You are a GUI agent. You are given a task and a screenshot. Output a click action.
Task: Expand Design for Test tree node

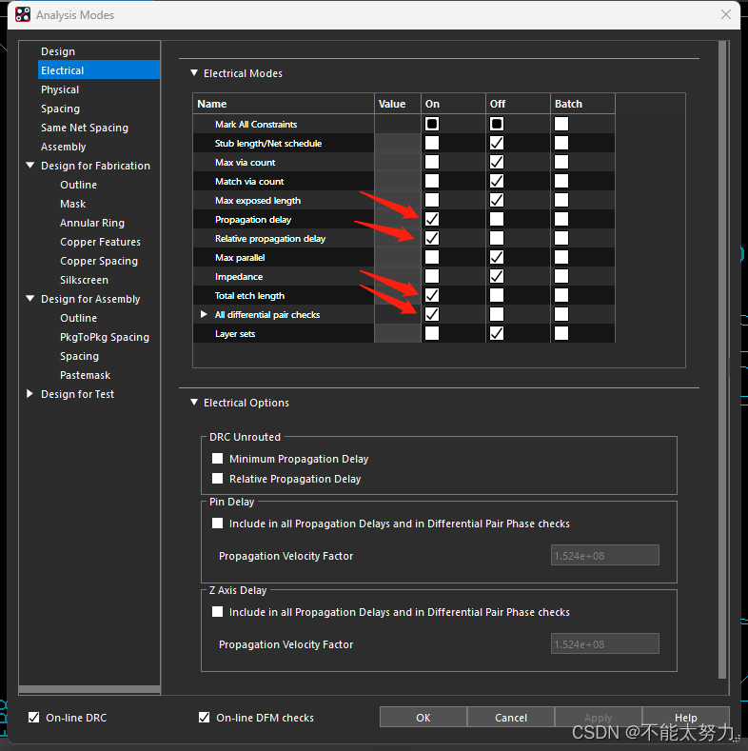pos(30,394)
